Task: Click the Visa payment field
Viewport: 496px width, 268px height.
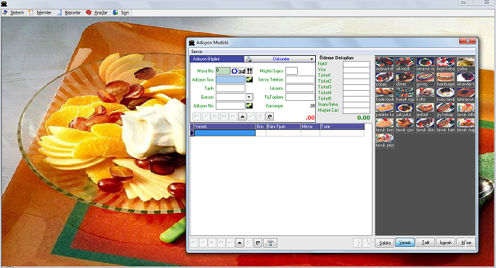Action: (x=357, y=70)
